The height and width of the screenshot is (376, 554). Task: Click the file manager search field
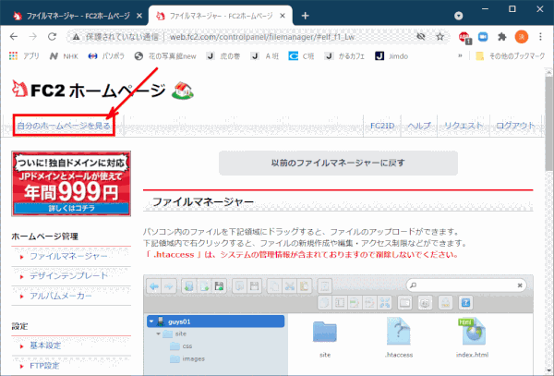pyautogui.click(x=466, y=285)
